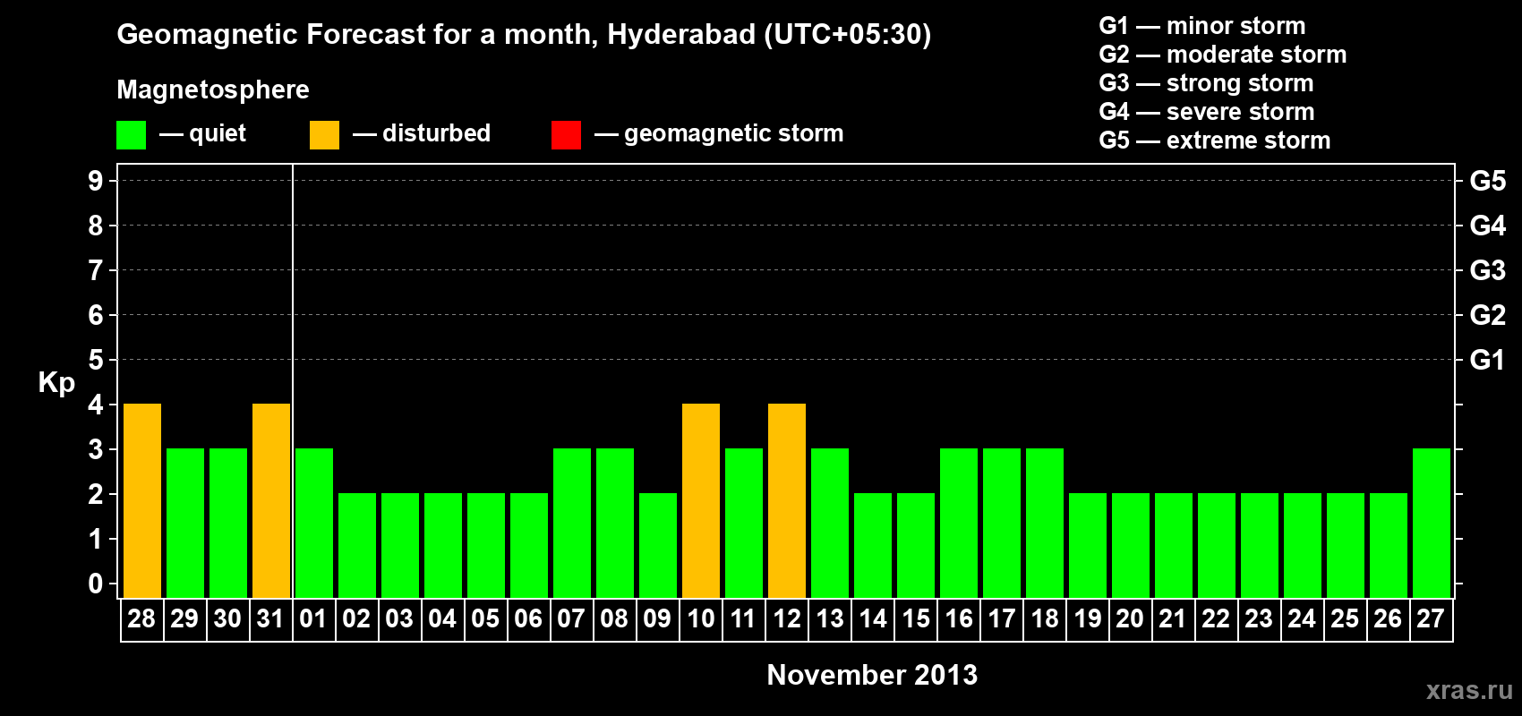Click date label 09 on the axis
The width and height of the screenshot is (1522, 716).
tap(657, 618)
